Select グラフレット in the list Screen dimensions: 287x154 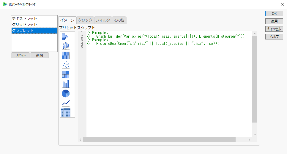(x=34, y=31)
